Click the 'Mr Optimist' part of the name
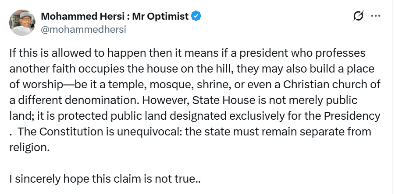Screen dimensions: 395x194 [160, 16]
